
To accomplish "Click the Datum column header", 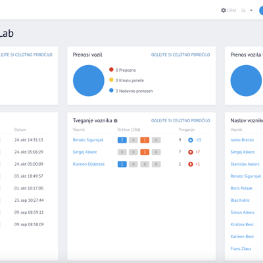I will (20, 130).
